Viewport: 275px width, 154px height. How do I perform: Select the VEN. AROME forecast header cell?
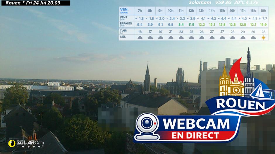[127, 11]
